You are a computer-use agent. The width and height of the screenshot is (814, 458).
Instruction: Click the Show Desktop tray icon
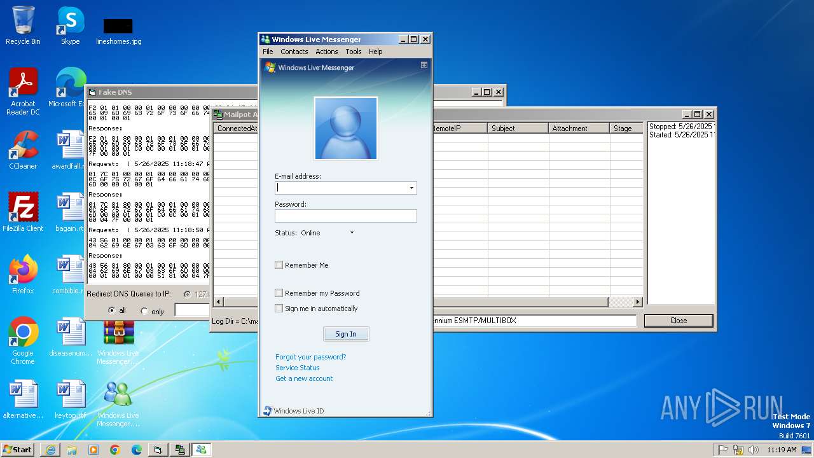pyautogui.click(x=807, y=450)
